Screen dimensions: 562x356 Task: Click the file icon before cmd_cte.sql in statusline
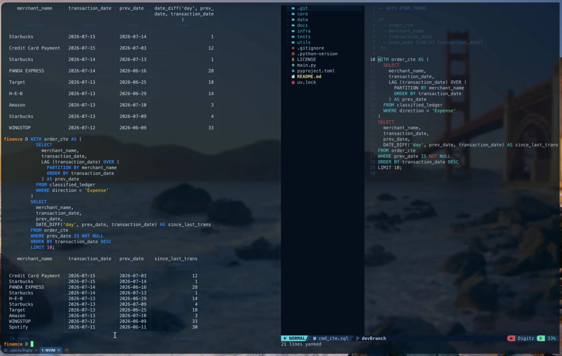click(x=314, y=338)
